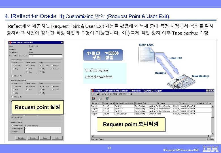This screenshot has width=221, height=153.
Task: Click the Cancel button in the dialog
Action: (x=45, y=138)
